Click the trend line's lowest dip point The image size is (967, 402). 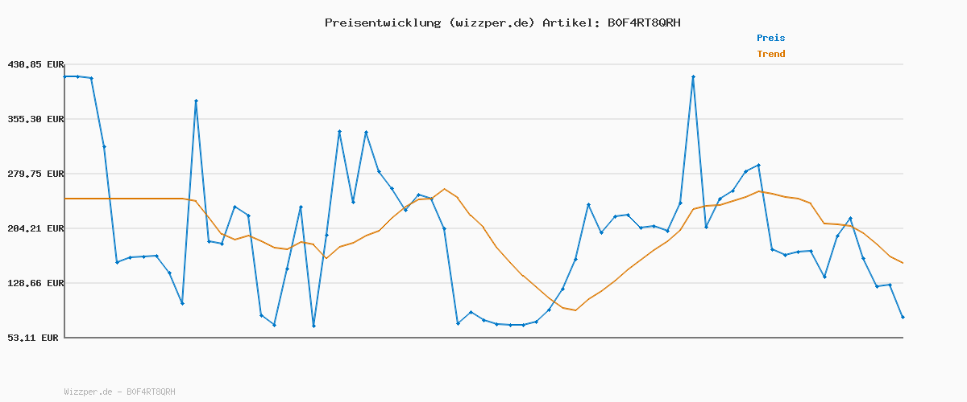click(575, 310)
